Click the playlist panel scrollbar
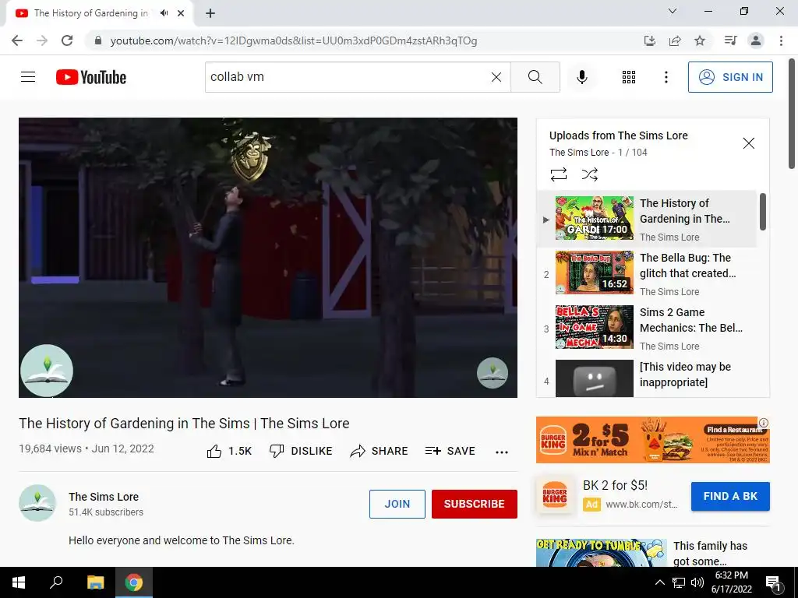 tap(762, 212)
